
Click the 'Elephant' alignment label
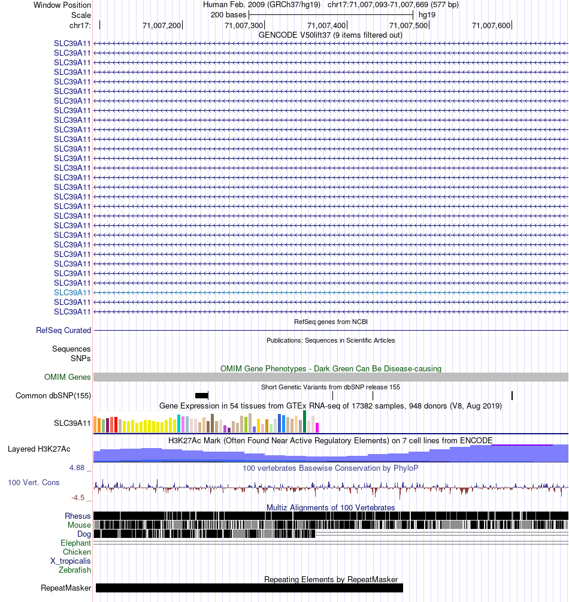point(75,543)
